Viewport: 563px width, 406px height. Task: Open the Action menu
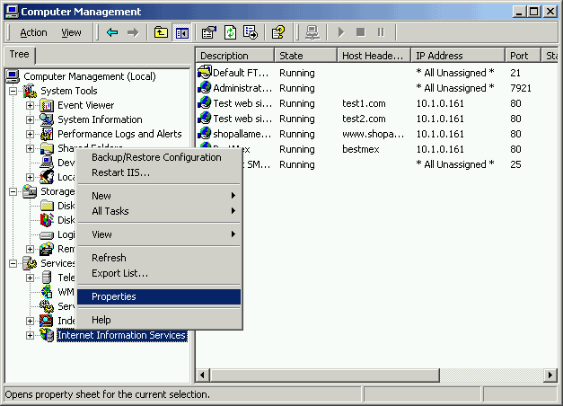click(x=33, y=32)
